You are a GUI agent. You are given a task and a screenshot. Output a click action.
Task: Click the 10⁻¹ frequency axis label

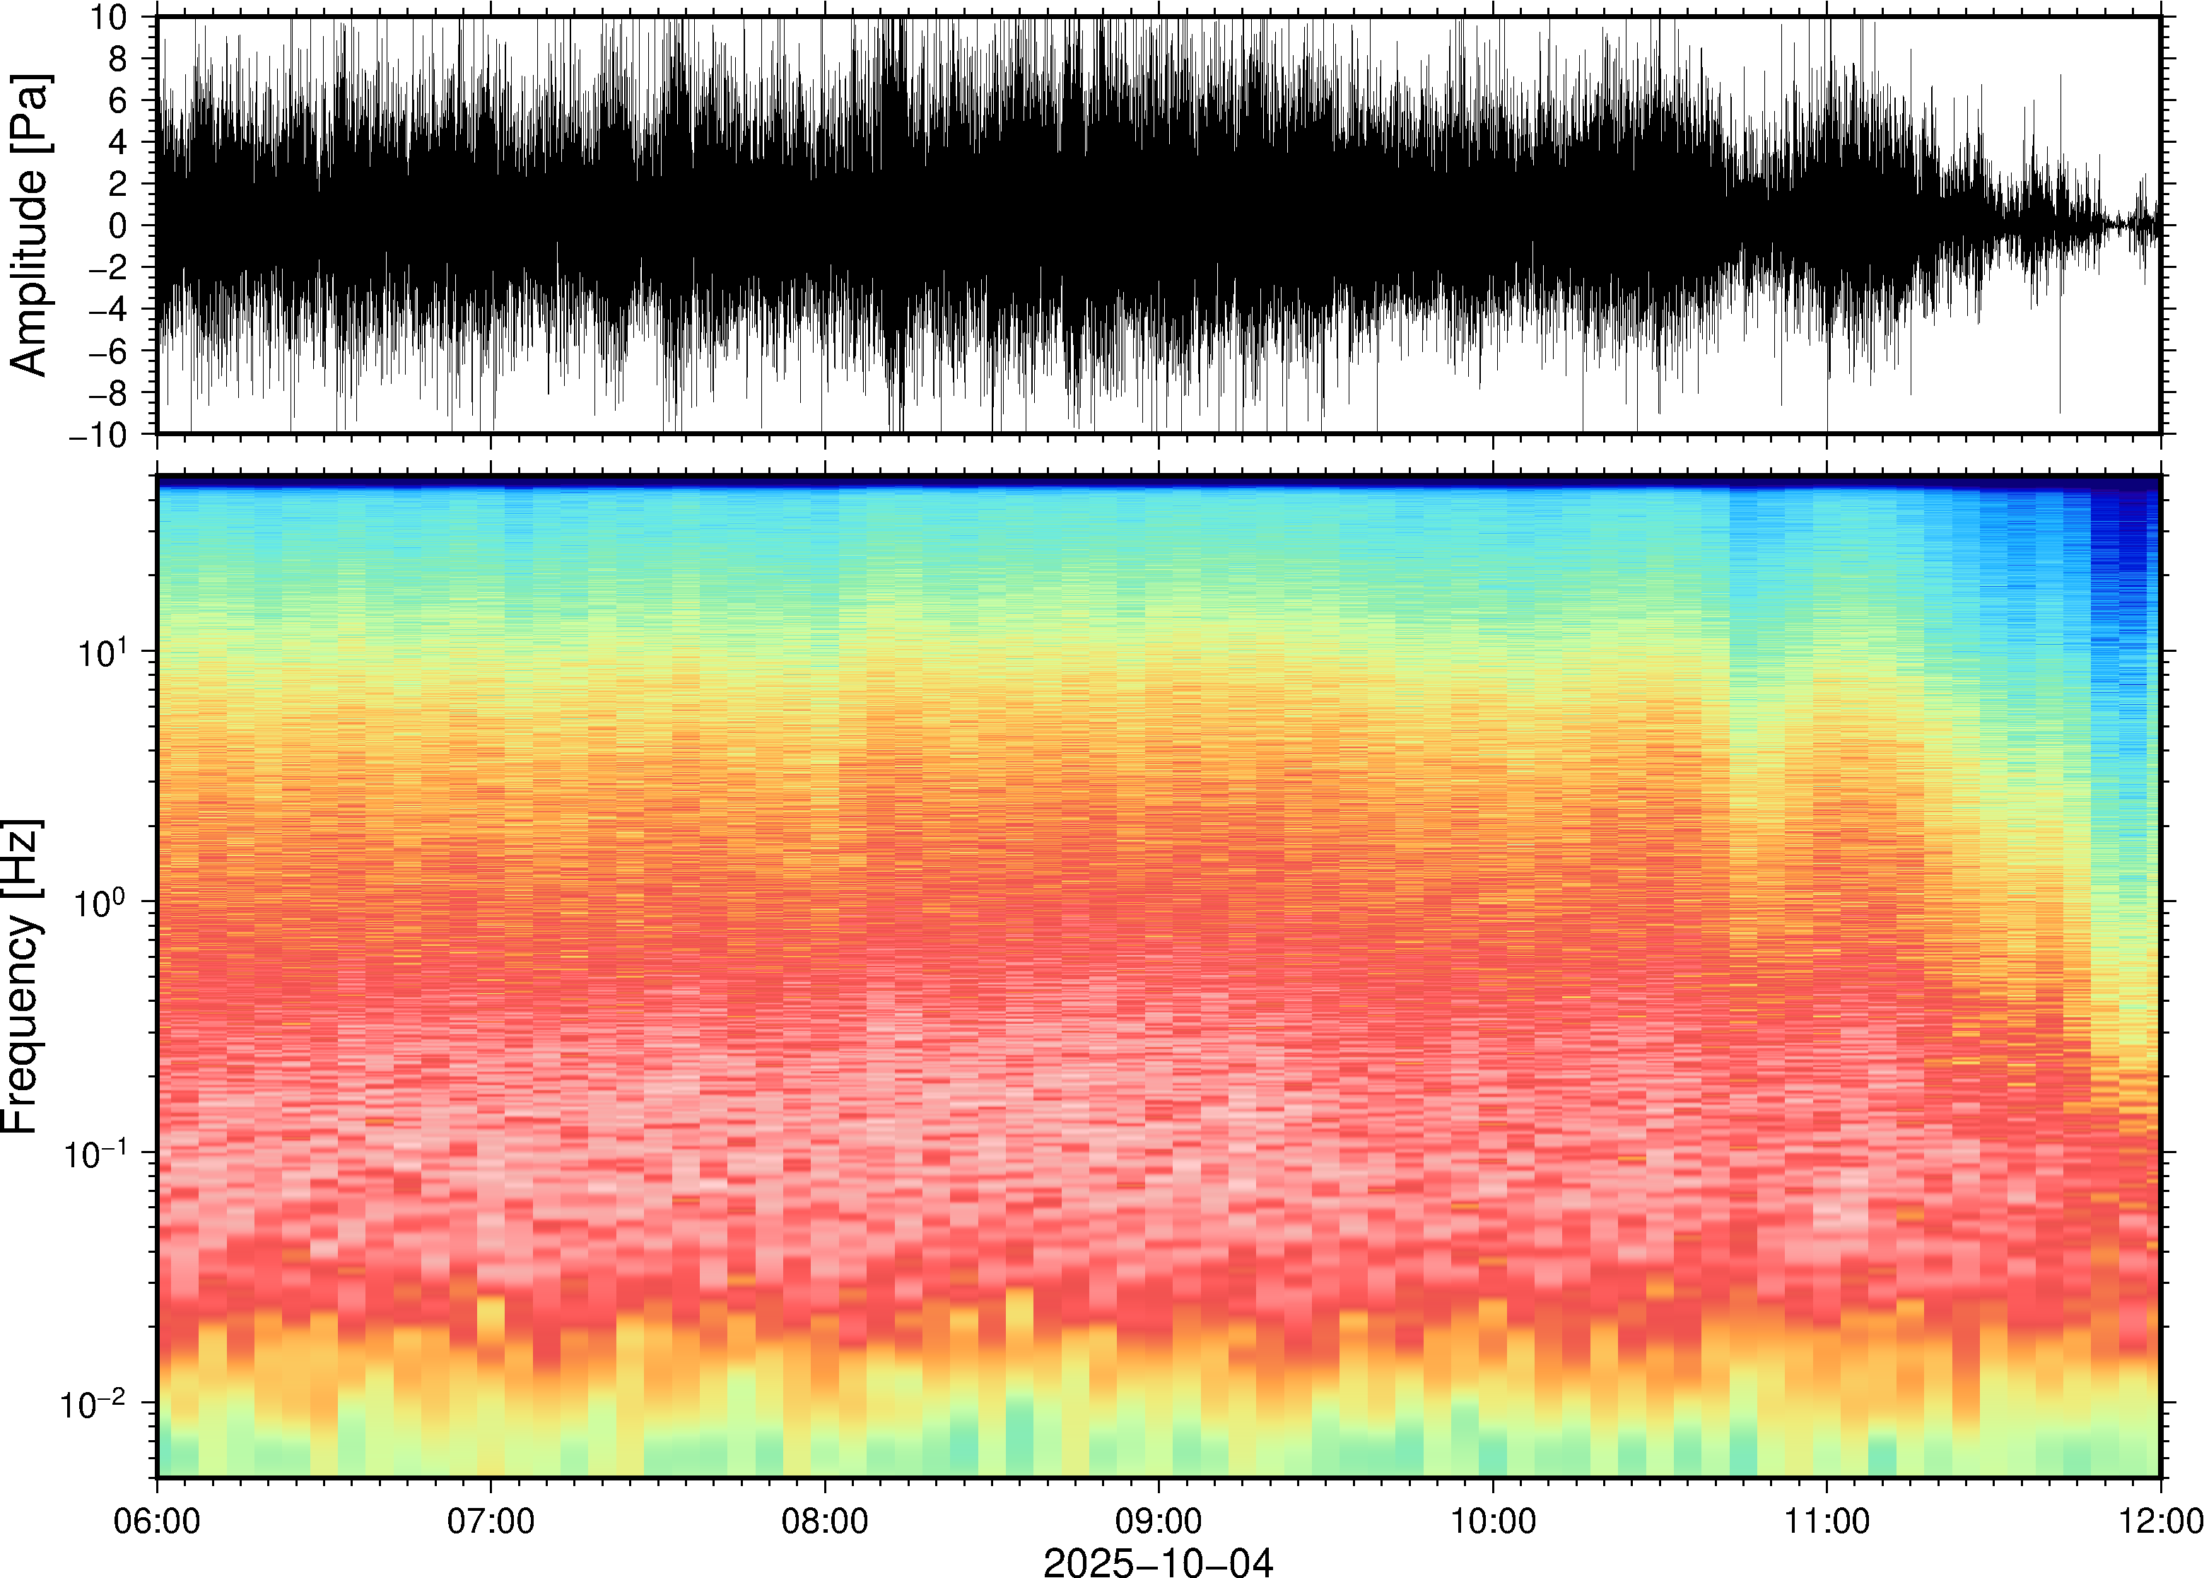point(94,1153)
